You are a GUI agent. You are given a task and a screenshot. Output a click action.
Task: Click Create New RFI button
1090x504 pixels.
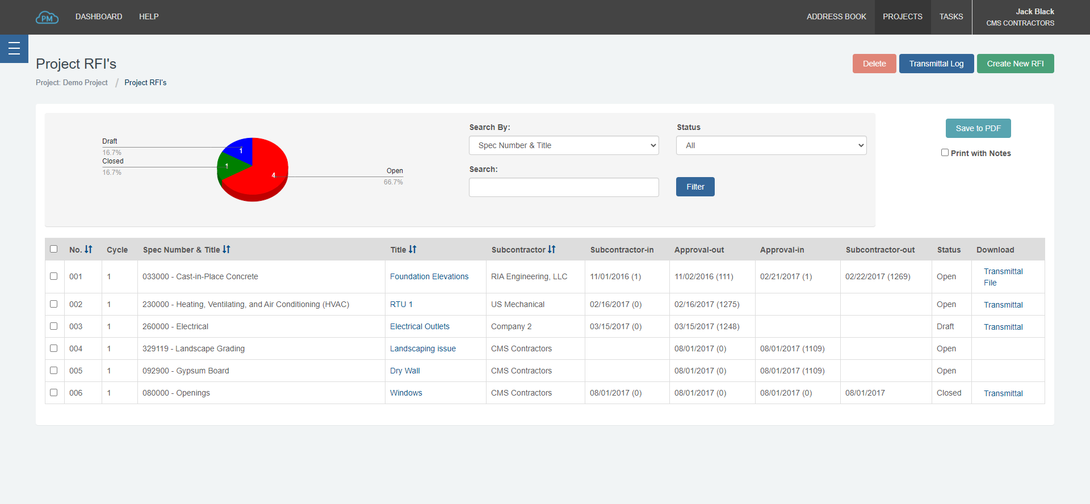pyautogui.click(x=1015, y=64)
